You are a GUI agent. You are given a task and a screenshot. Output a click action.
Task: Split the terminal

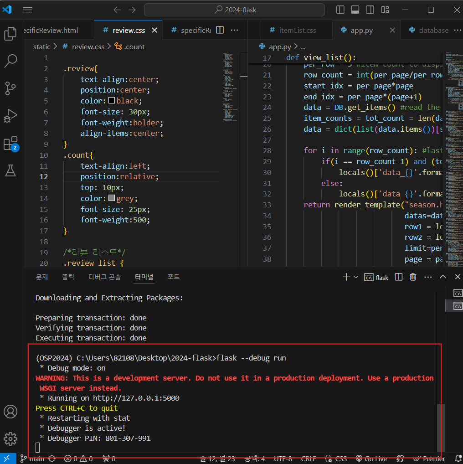coord(398,277)
